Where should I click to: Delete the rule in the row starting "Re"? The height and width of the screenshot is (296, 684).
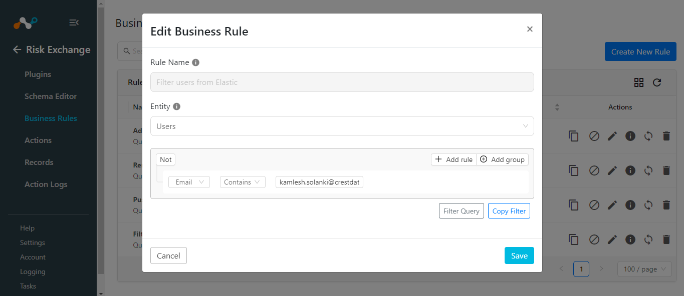[666, 170]
